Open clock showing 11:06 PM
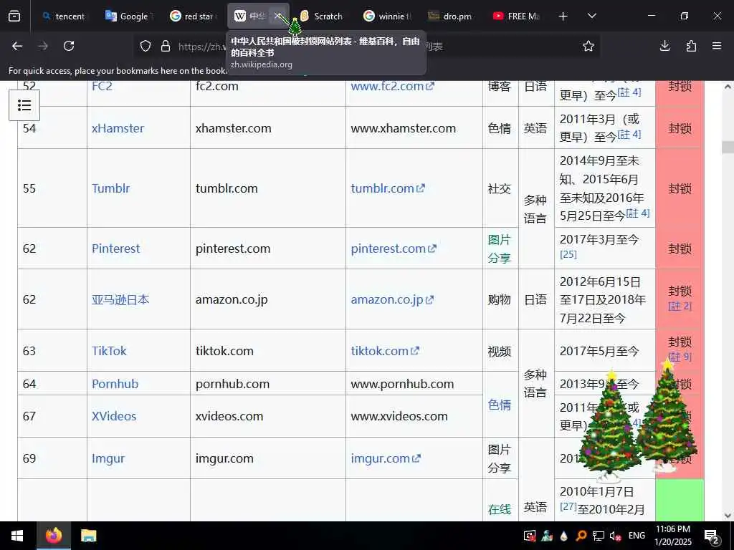Screen dimensions: 734x550 (672, 536)
